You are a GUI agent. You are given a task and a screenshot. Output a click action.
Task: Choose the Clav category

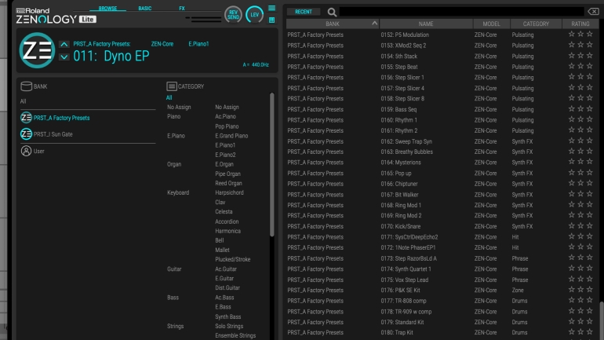(x=220, y=203)
